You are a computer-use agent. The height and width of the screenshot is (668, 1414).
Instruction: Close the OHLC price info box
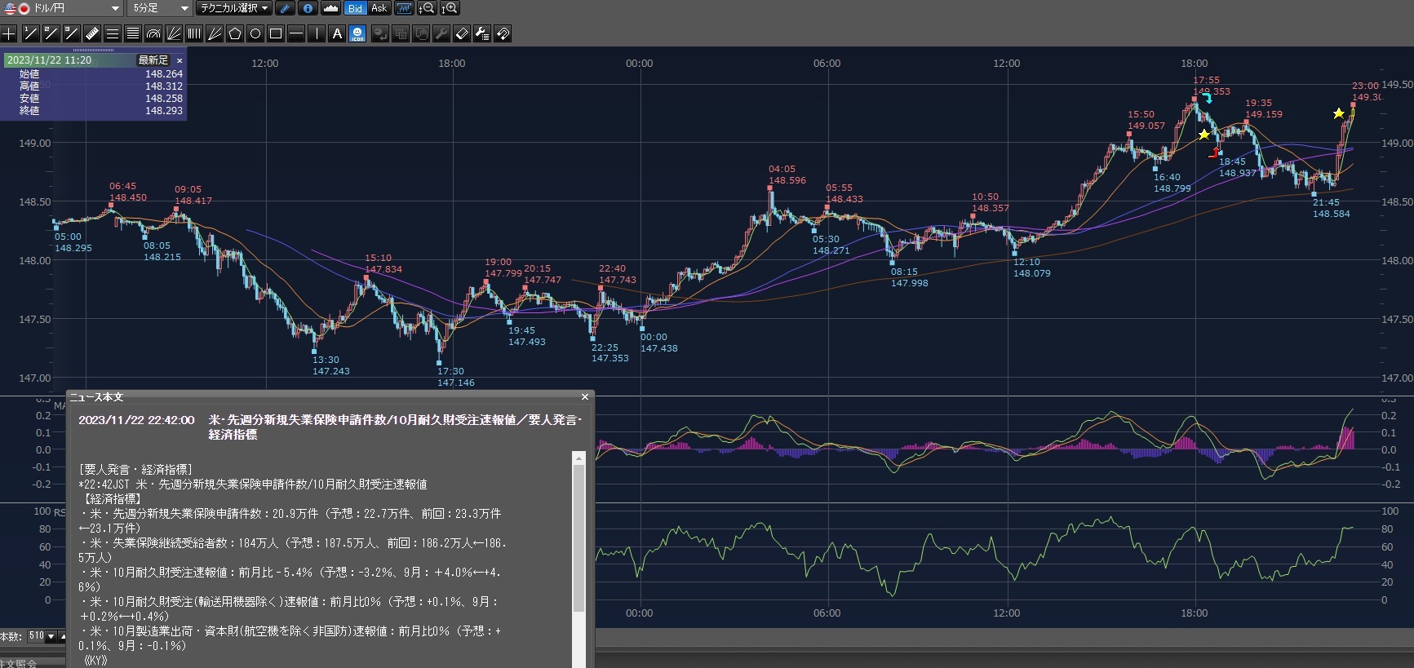pos(180,60)
